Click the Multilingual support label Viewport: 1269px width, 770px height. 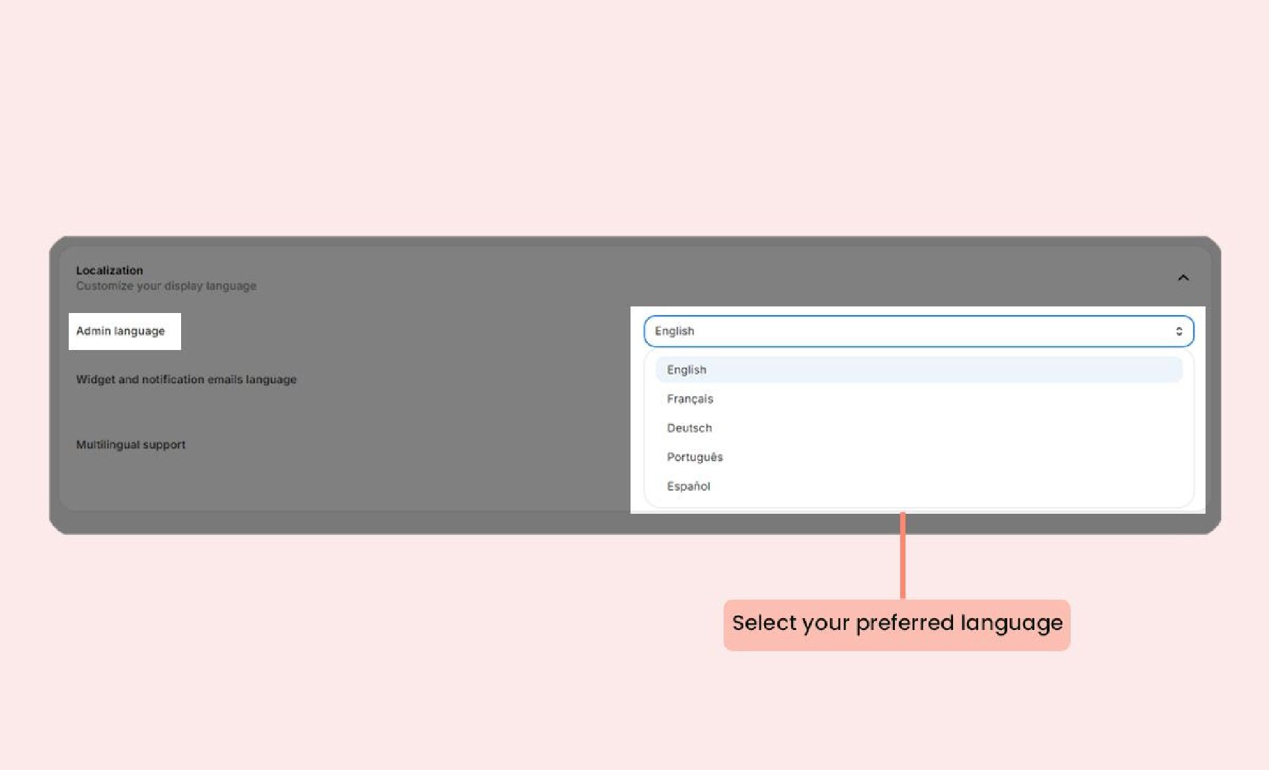point(130,444)
